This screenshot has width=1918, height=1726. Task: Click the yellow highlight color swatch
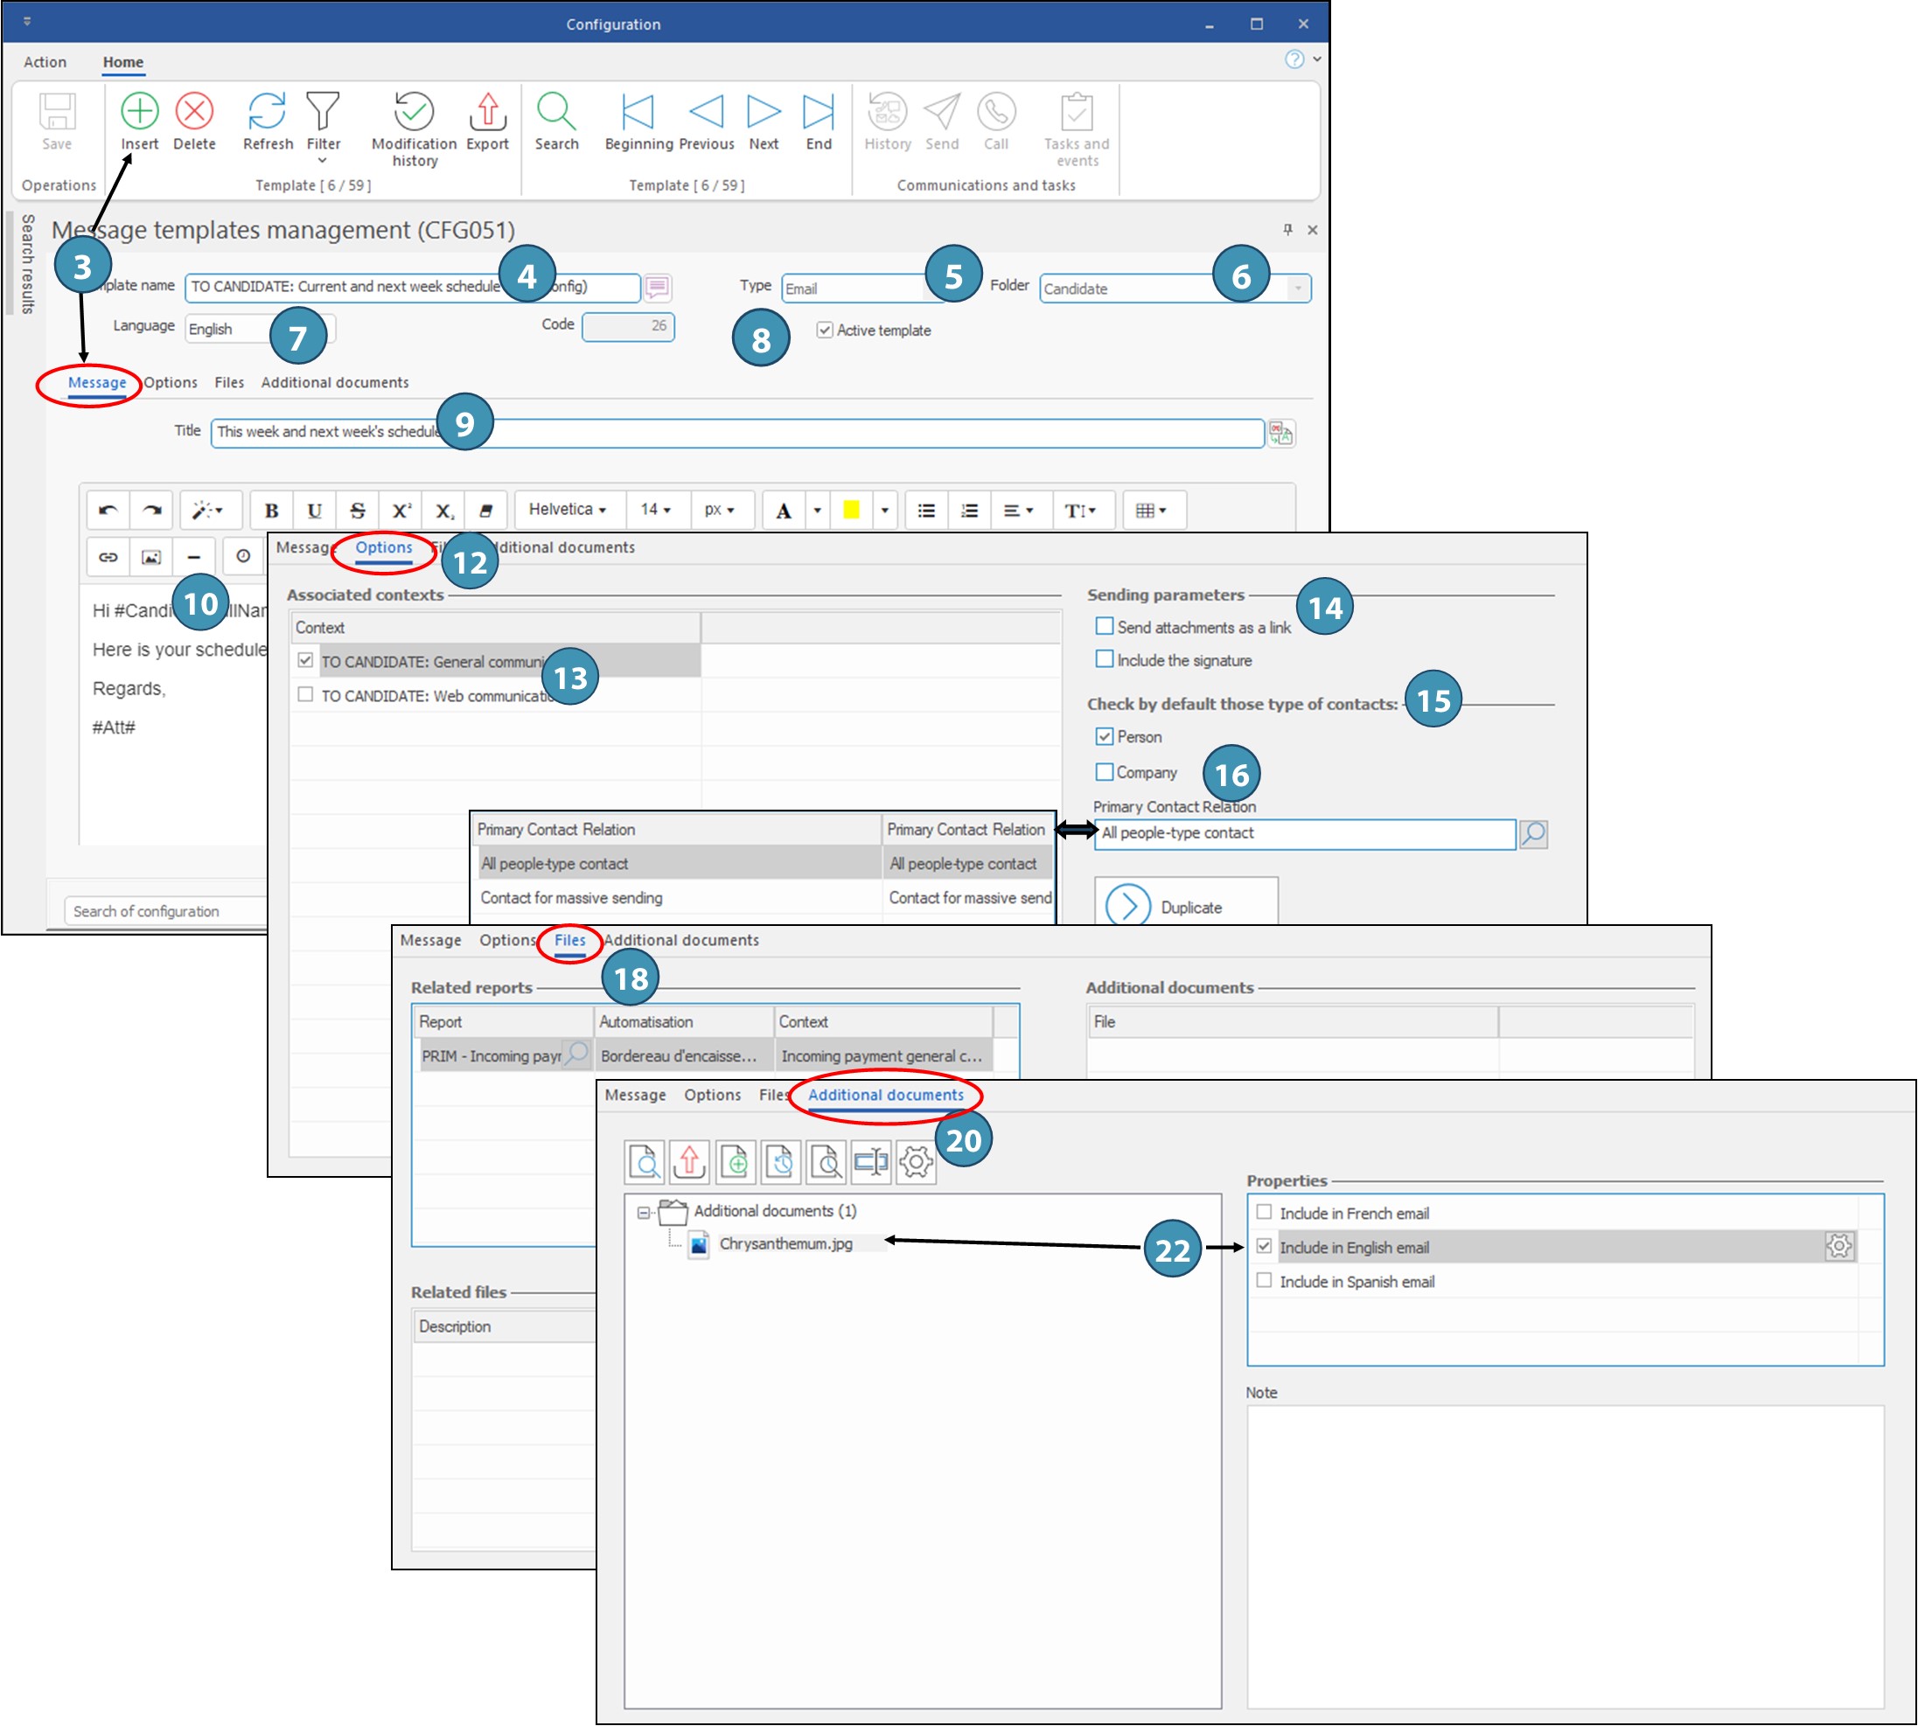851,512
